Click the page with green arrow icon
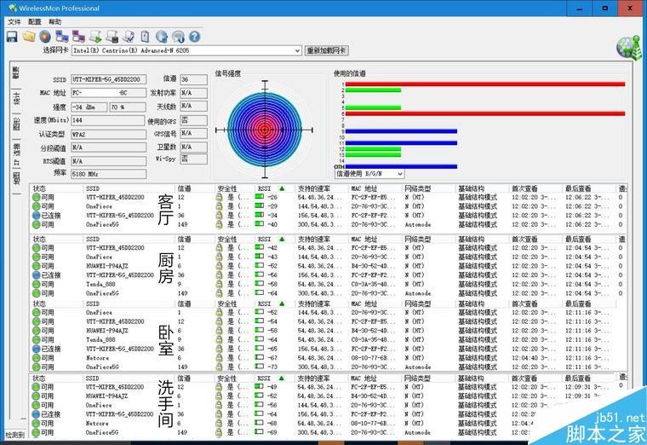647x445 pixels. tap(95, 37)
